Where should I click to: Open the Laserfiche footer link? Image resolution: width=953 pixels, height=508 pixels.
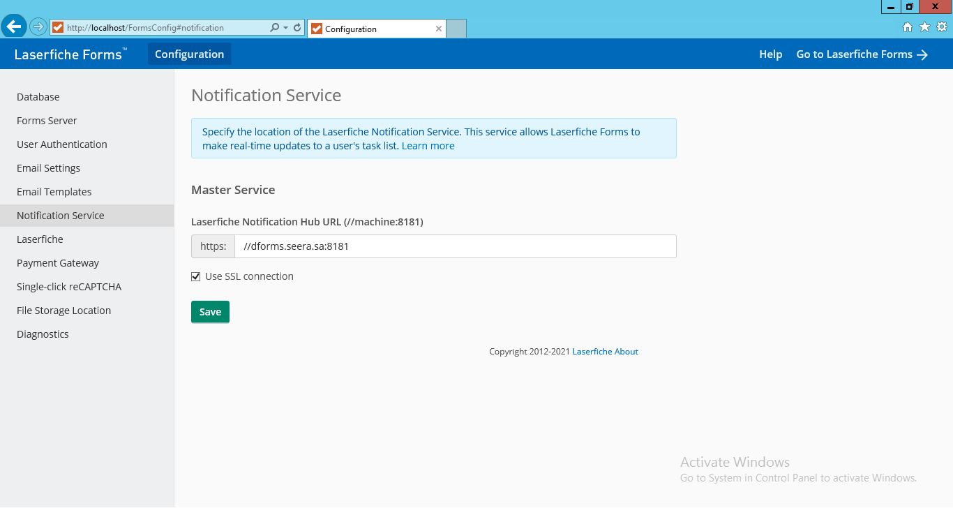pos(592,352)
